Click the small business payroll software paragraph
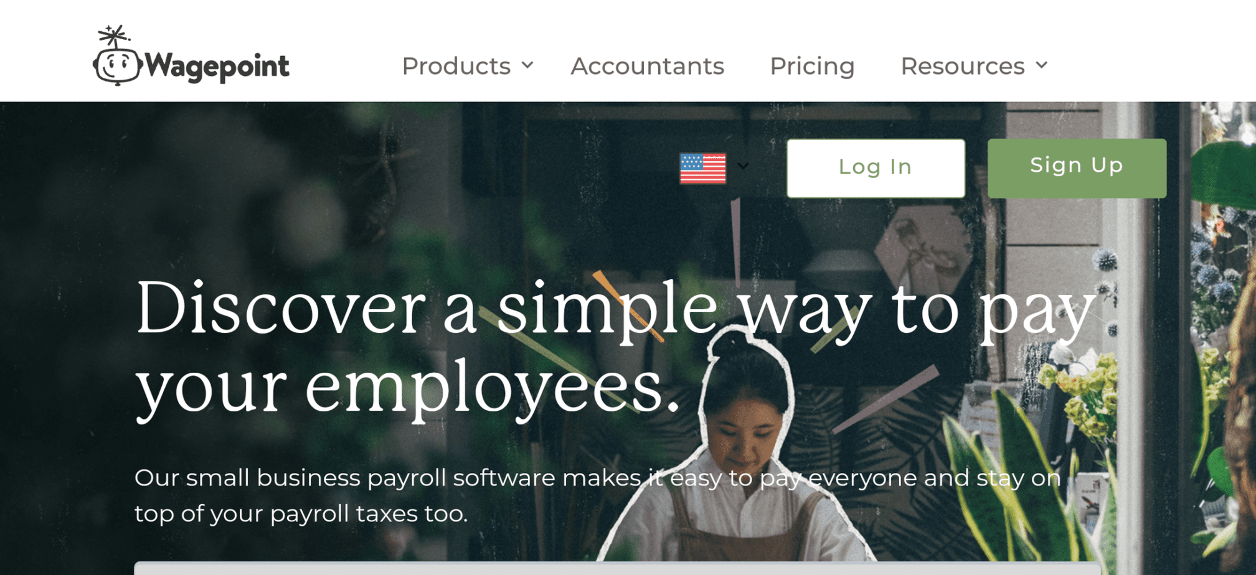 [x=598, y=495]
